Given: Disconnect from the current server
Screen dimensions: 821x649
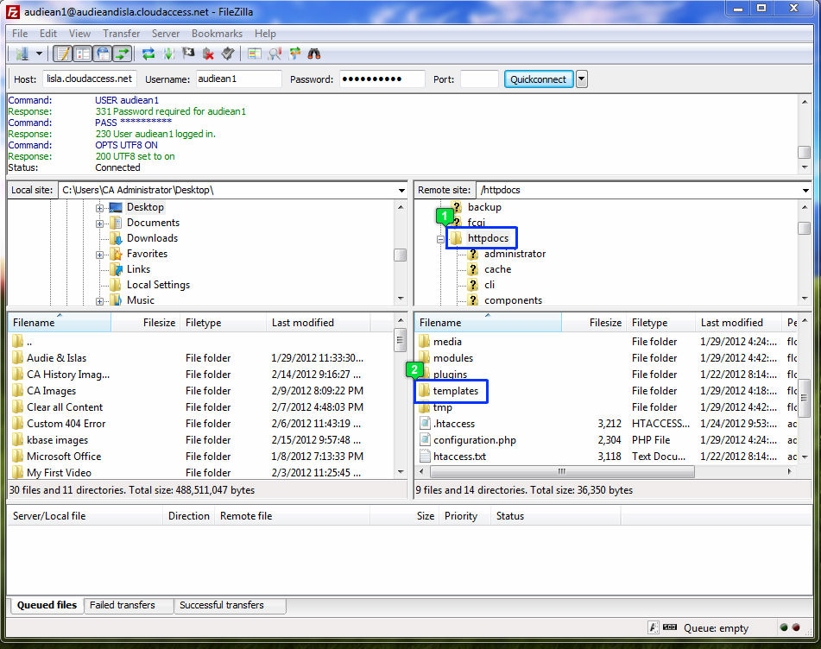Looking at the screenshot, I should [x=208, y=54].
